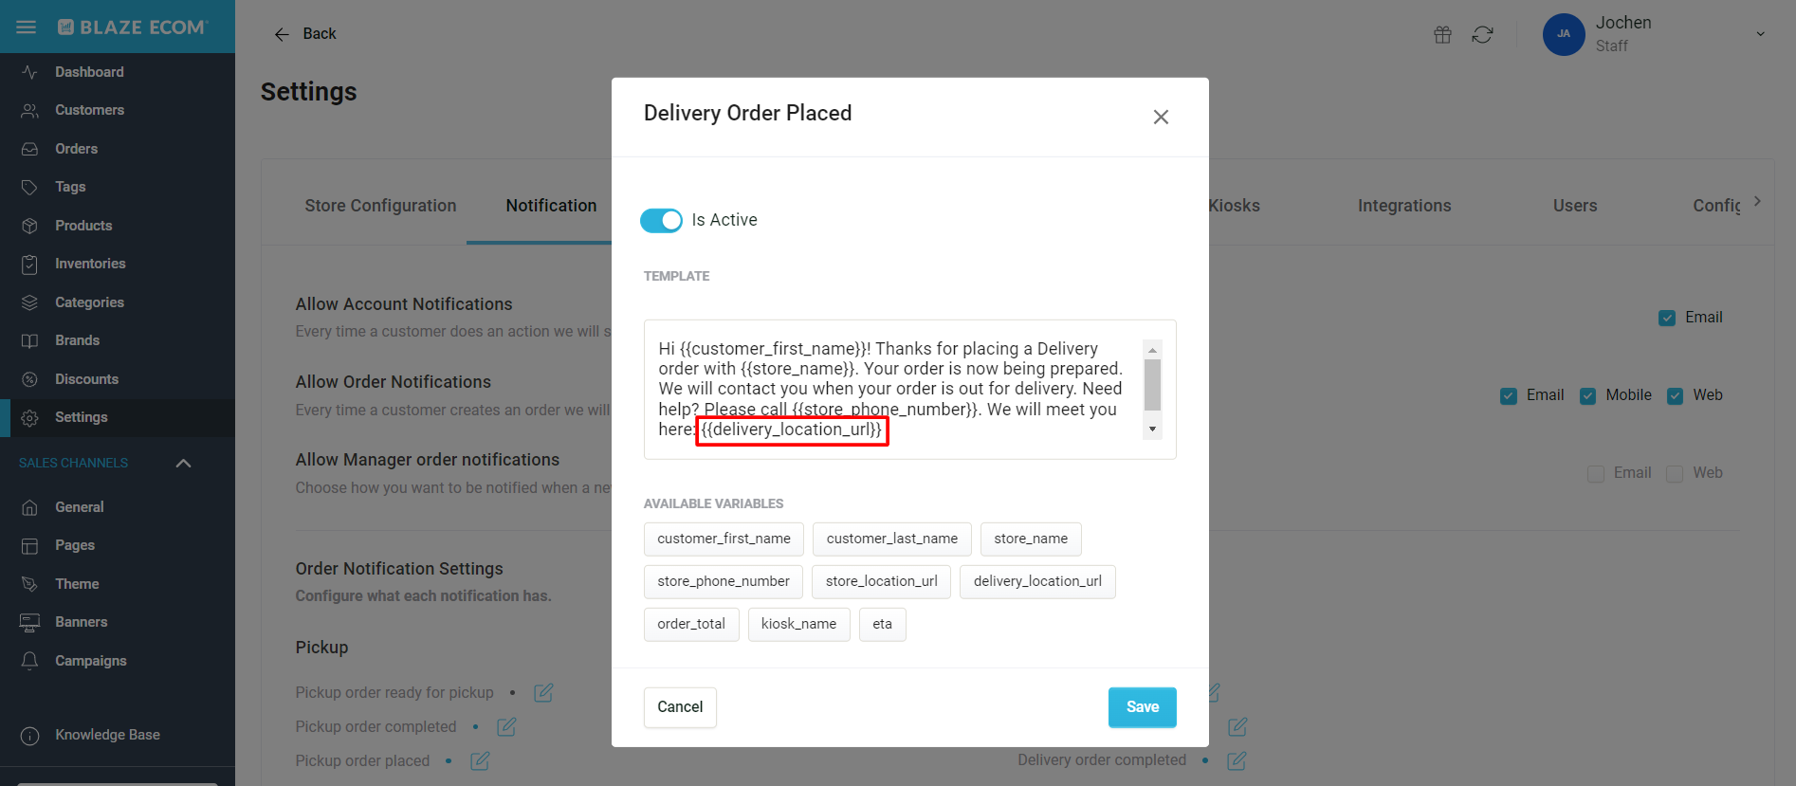Cancel editing the notification template
Screen dimensions: 1796x786
pos(679,707)
